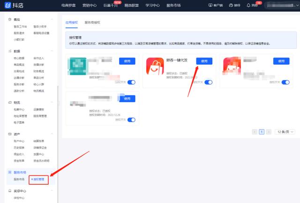Select page 1 in pagination
Screen dimensions: 300x203
coord(262,132)
